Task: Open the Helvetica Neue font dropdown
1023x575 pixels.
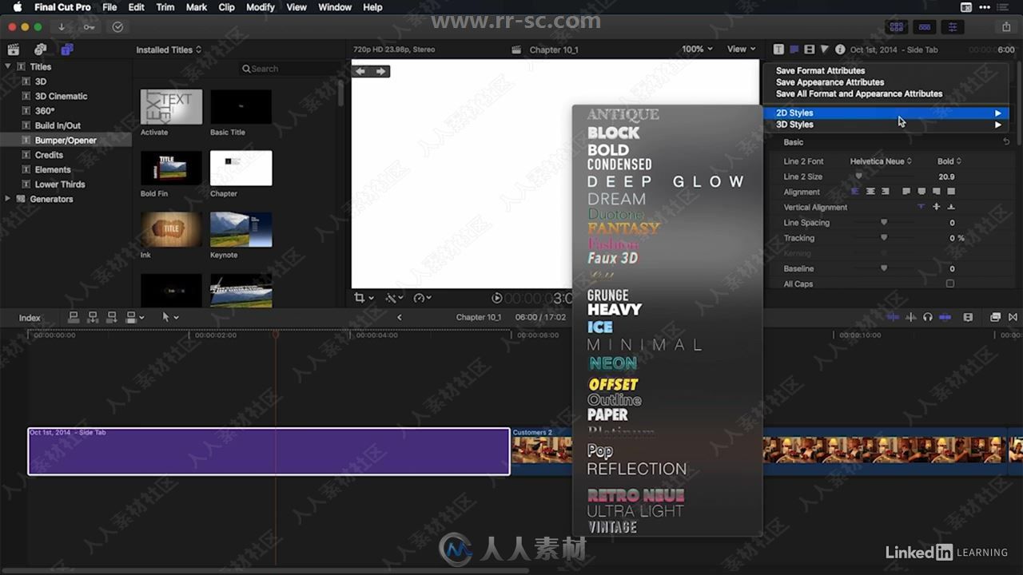Action: (881, 161)
